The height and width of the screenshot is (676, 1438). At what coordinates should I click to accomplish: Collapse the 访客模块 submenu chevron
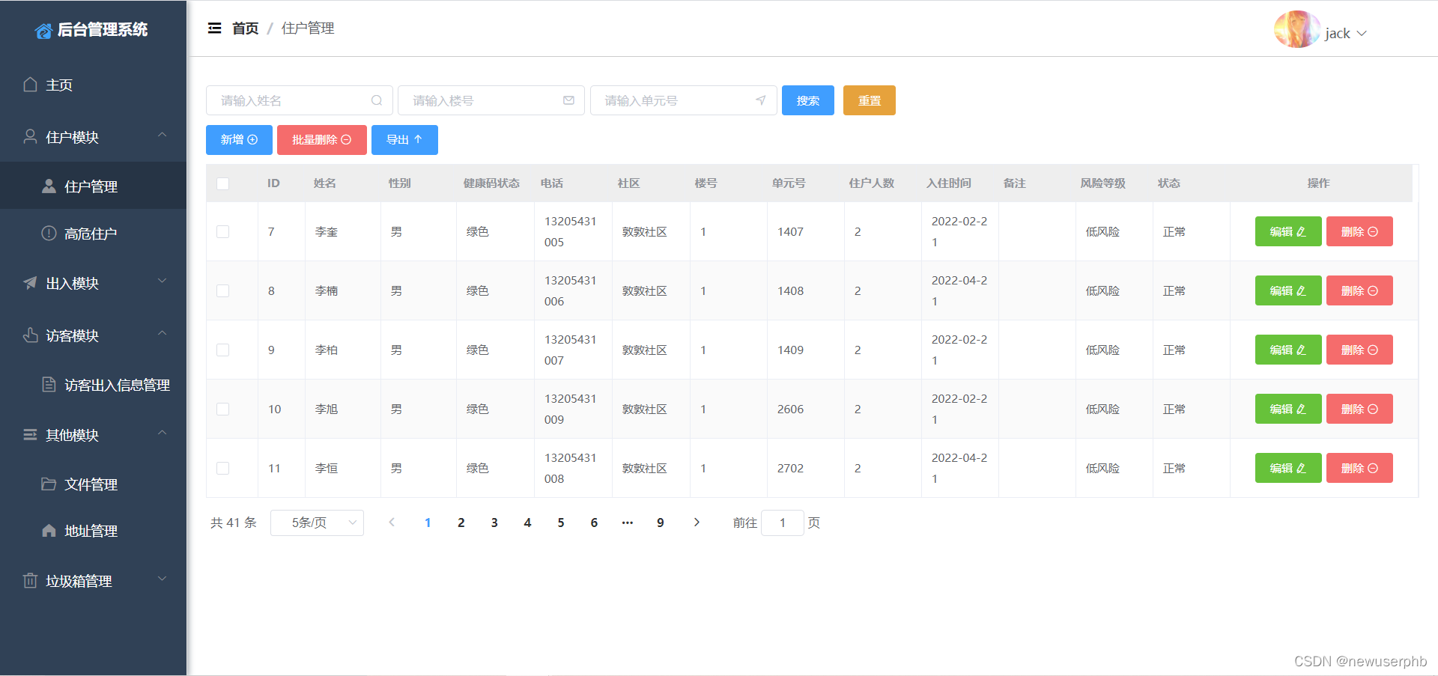click(162, 333)
